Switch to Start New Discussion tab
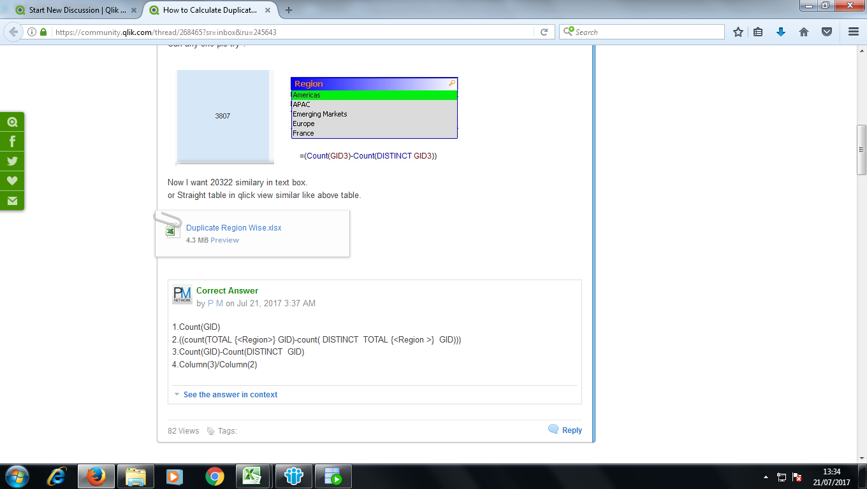The image size is (867, 489). [x=75, y=10]
